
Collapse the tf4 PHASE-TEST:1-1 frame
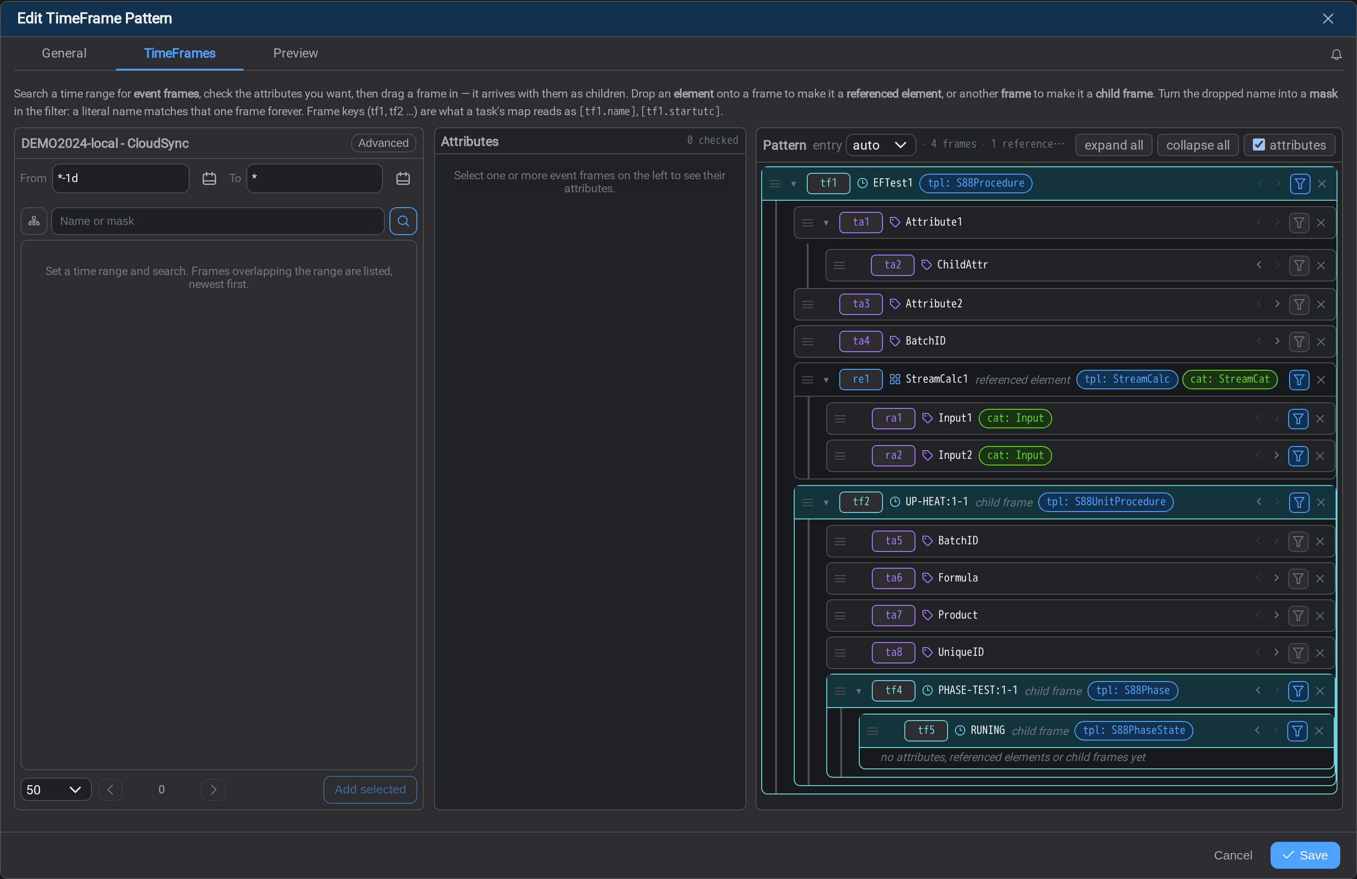point(858,691)
